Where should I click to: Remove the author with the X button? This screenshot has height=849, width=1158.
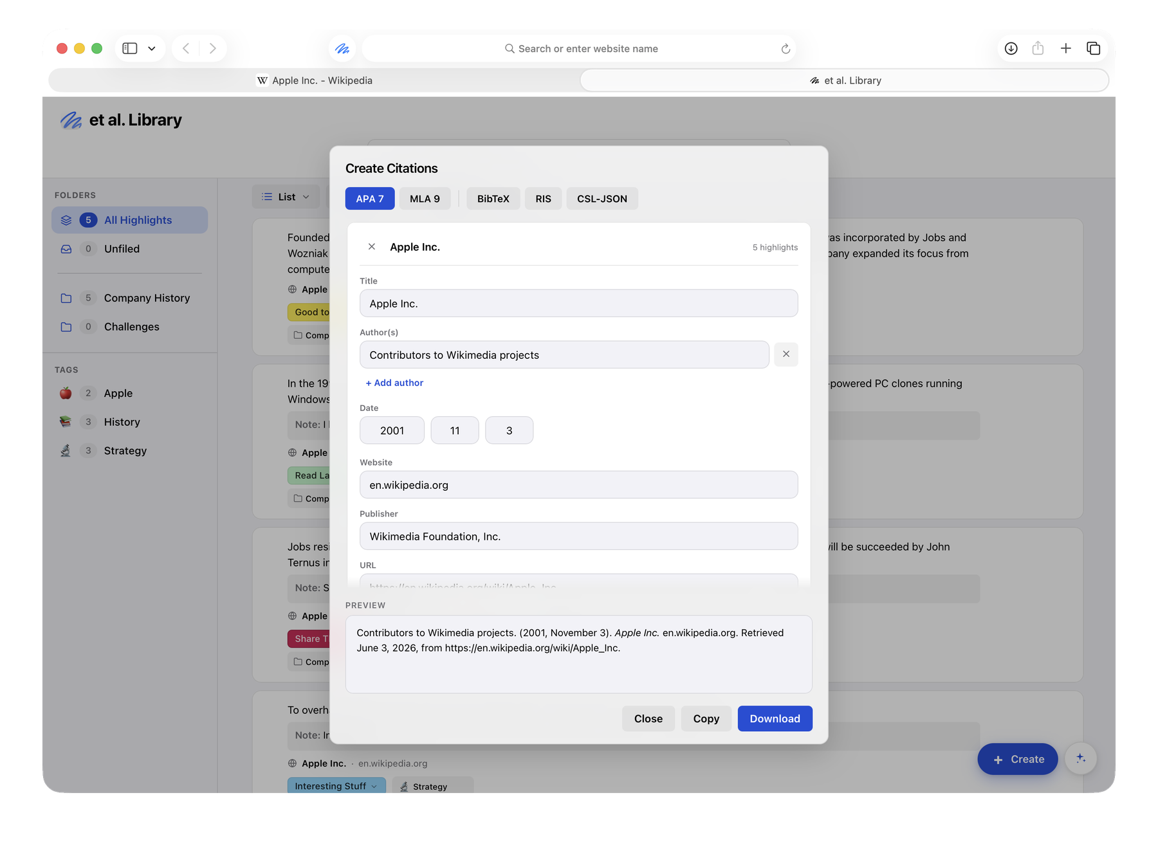(x=786, y=354)
